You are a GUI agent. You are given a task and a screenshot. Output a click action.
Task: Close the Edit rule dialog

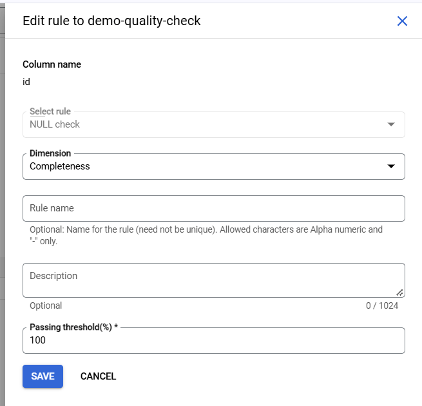click(x=403, y=21)
